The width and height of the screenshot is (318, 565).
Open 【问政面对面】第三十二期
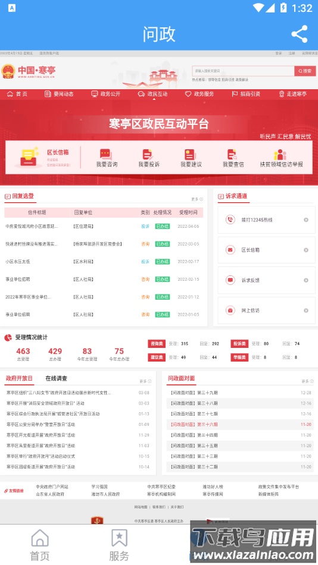(x=194, y=467)
